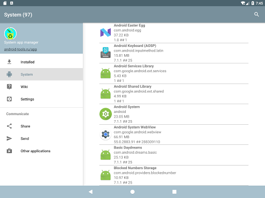Open the Blocked Numbers Storage entry

[x=174, y=175]
